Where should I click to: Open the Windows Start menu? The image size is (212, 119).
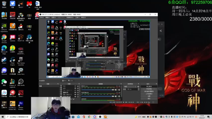coord(3,117)
